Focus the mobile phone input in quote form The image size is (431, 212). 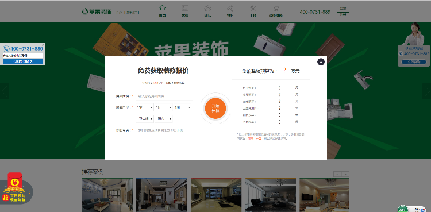(x=164, y=130)
